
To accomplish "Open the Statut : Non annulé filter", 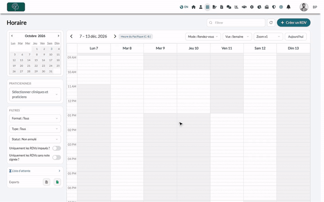I will click(35, 139).
